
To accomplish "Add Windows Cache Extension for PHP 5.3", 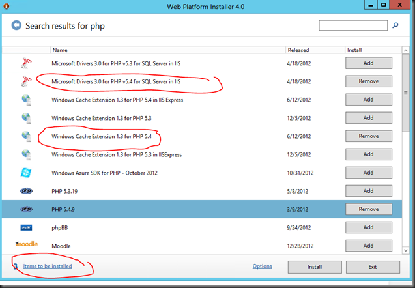I will (369, 118).
